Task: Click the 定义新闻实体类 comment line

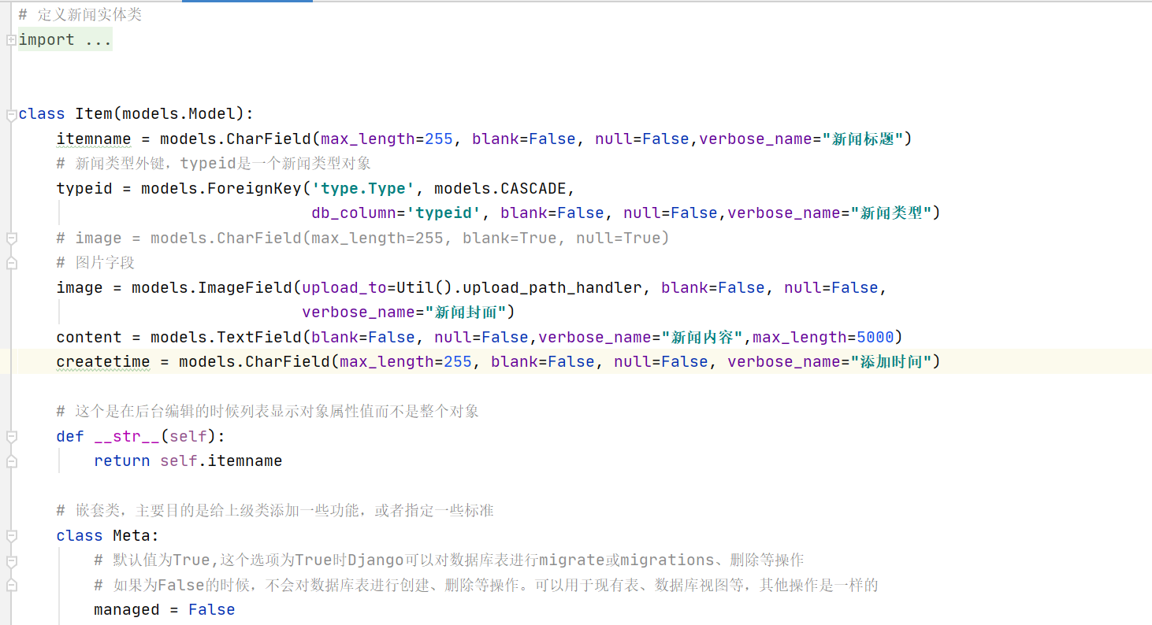Action: click(79, 13)
